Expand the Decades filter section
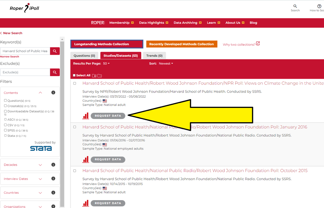Image resolution: width=324 pixels, height=208 pixels. (40, 165)
